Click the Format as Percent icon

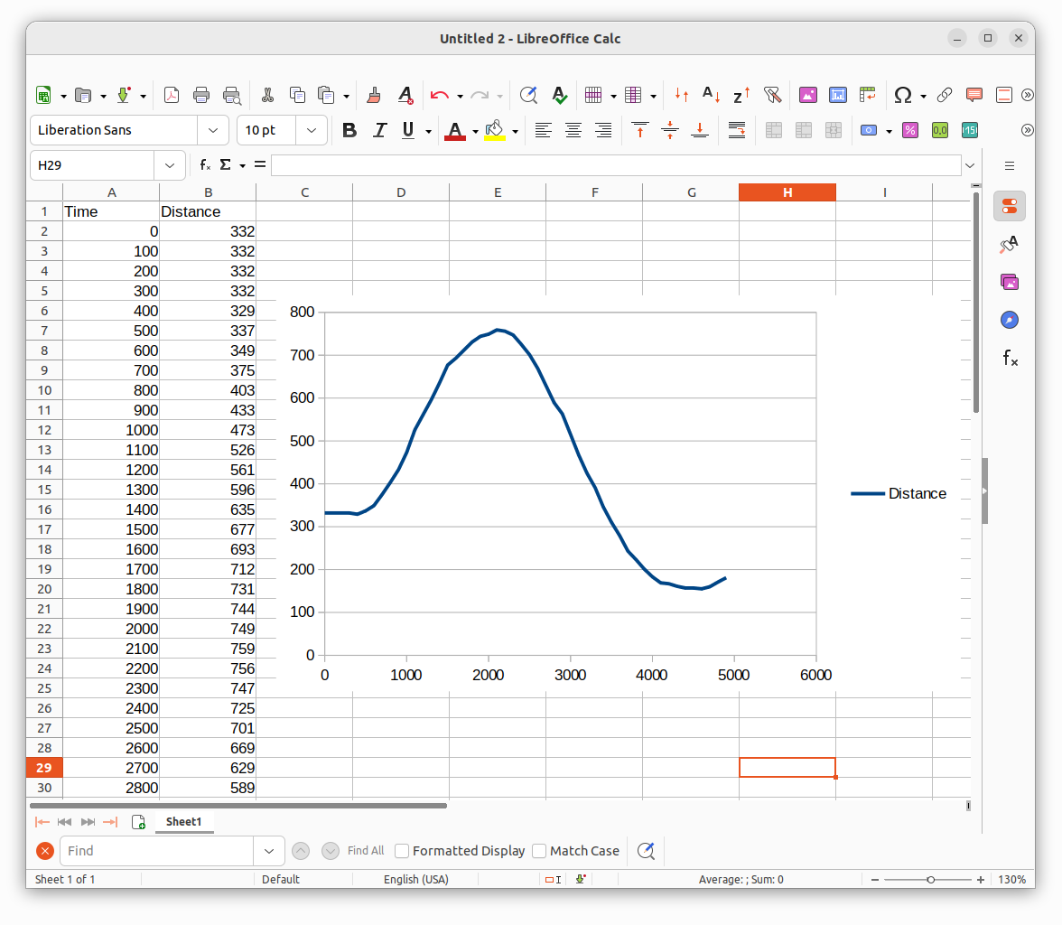coord(910,130)
